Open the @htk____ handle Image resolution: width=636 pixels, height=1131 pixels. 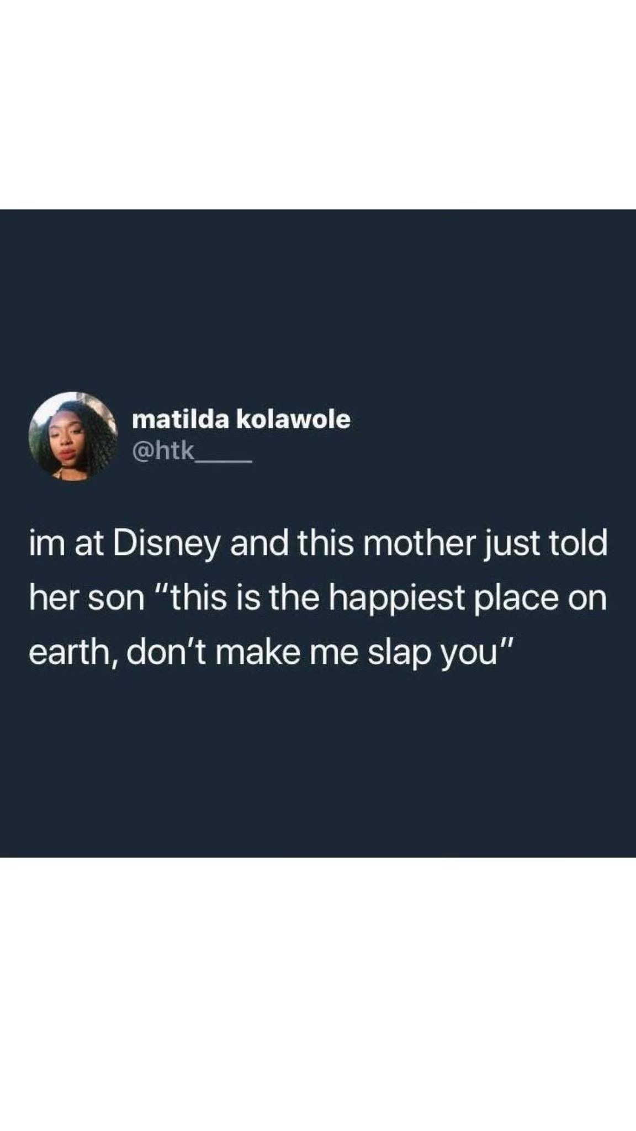(192, 451)
